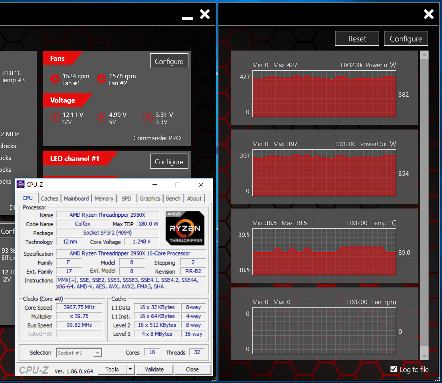Click the Cores value 16
442x383 pixels.
tap(152, 352)
